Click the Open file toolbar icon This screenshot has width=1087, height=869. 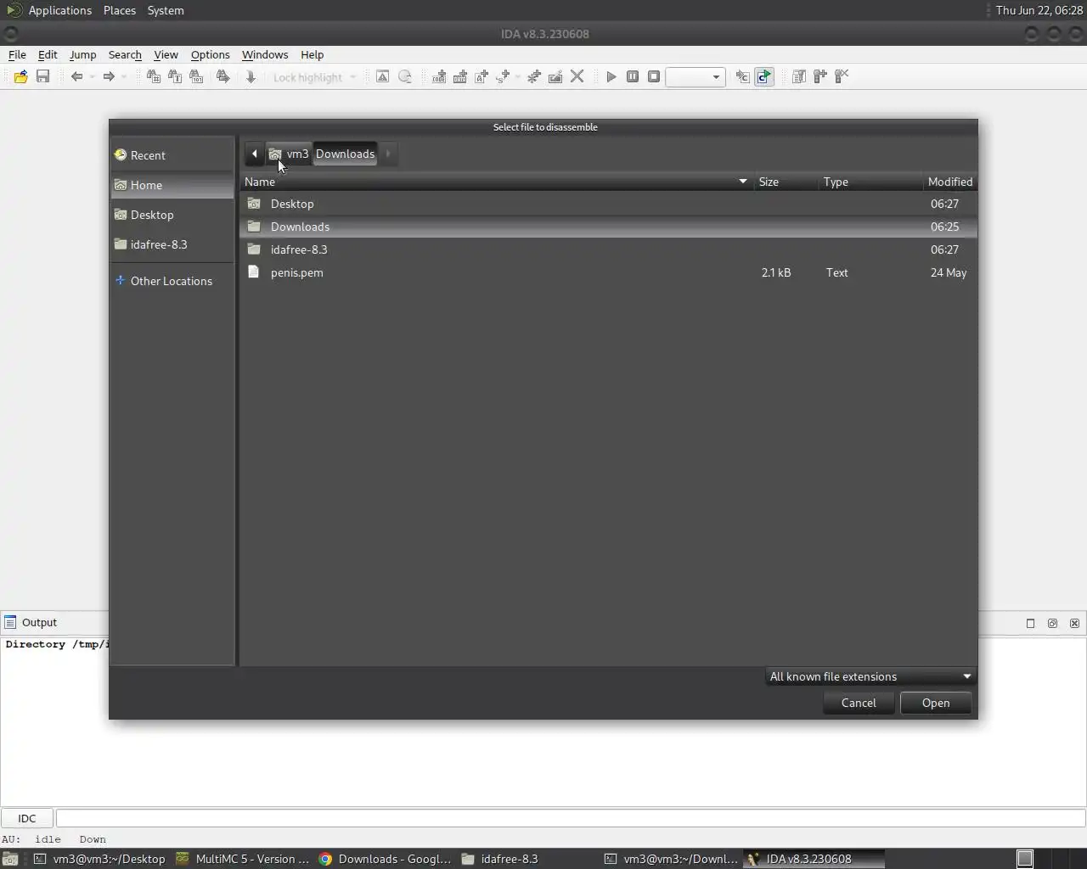click(20, 76)
